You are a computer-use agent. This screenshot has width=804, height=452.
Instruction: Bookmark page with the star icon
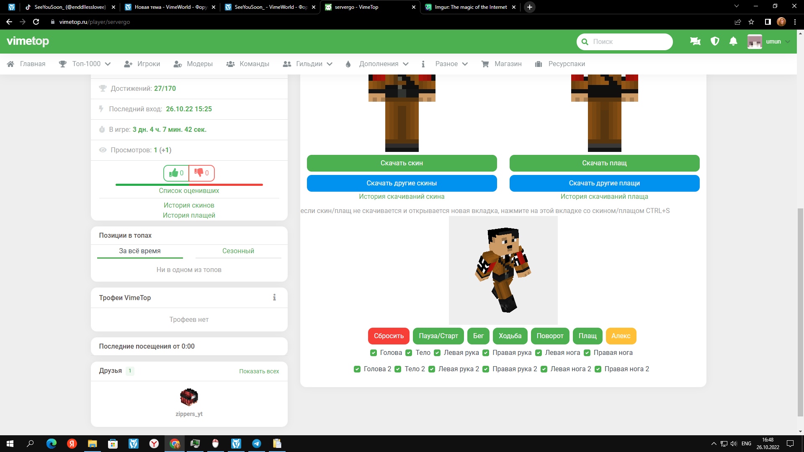(751, 22)
